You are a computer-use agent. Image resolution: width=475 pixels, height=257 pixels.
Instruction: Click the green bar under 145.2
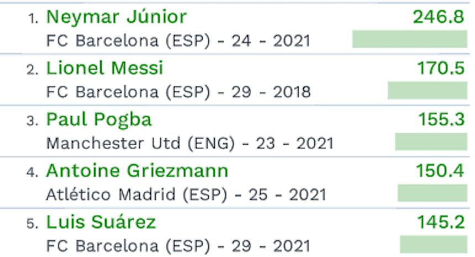click(x=433, y=244)
